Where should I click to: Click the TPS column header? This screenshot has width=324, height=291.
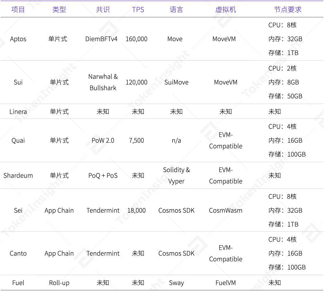(138, 9)
